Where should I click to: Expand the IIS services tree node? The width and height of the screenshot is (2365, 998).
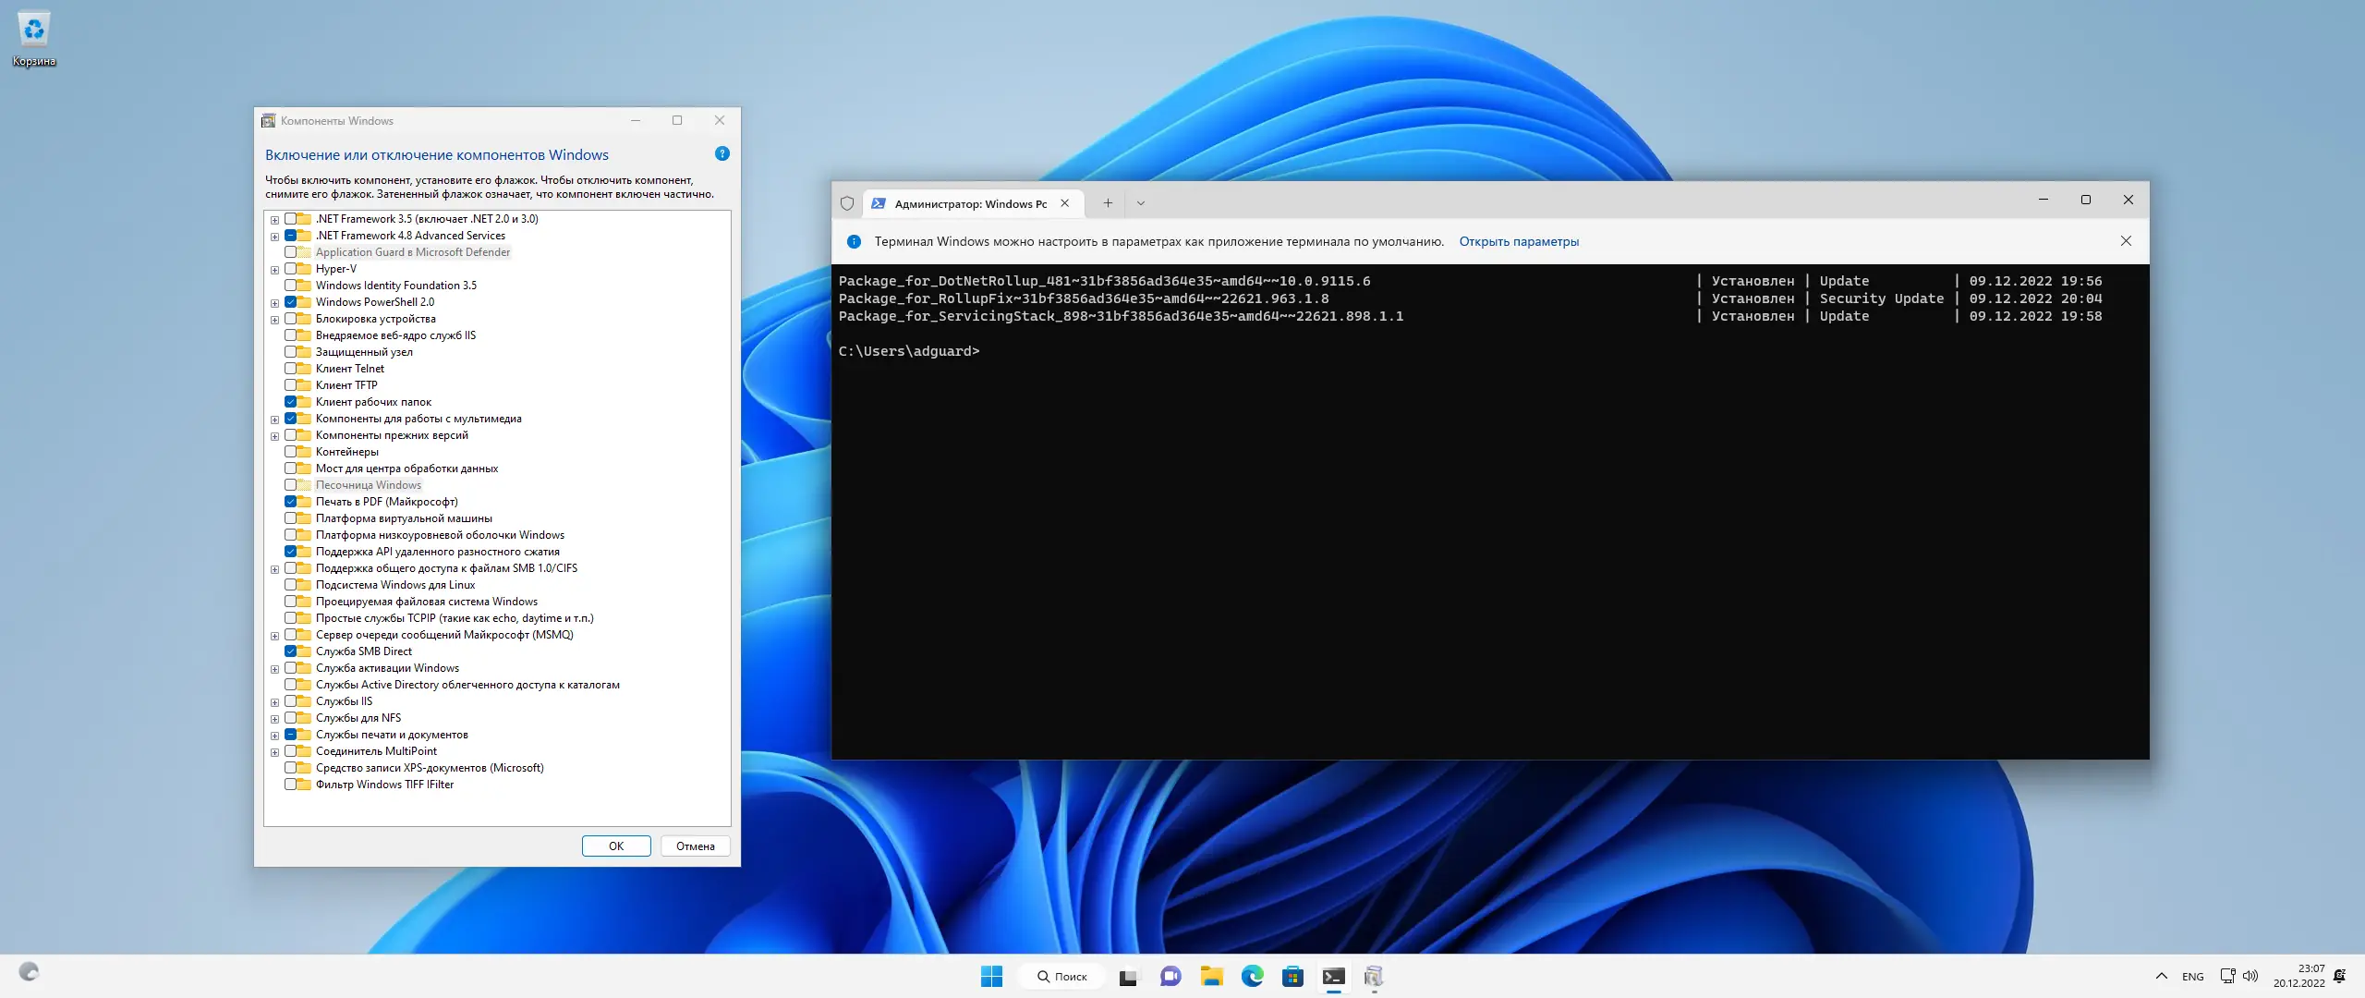(x=274, y=702)
